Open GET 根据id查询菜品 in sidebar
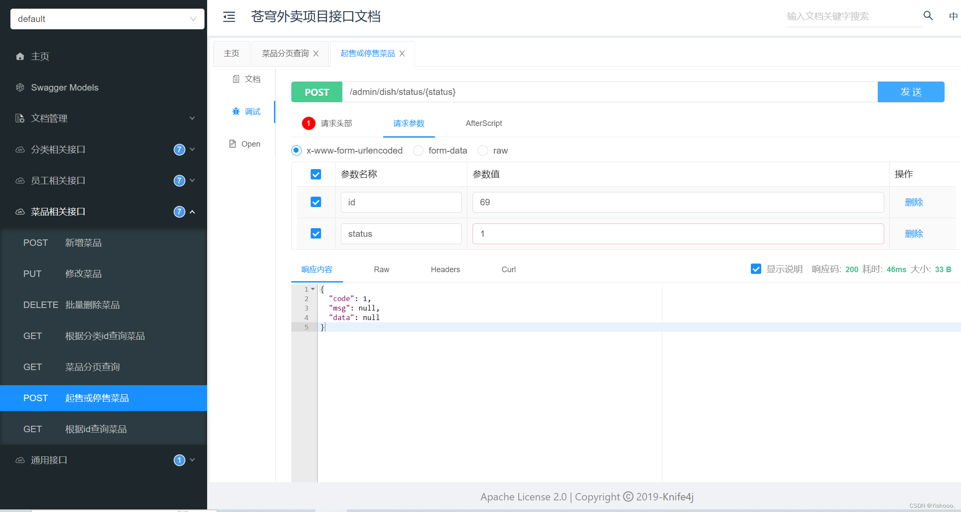 tap(104, 429)
